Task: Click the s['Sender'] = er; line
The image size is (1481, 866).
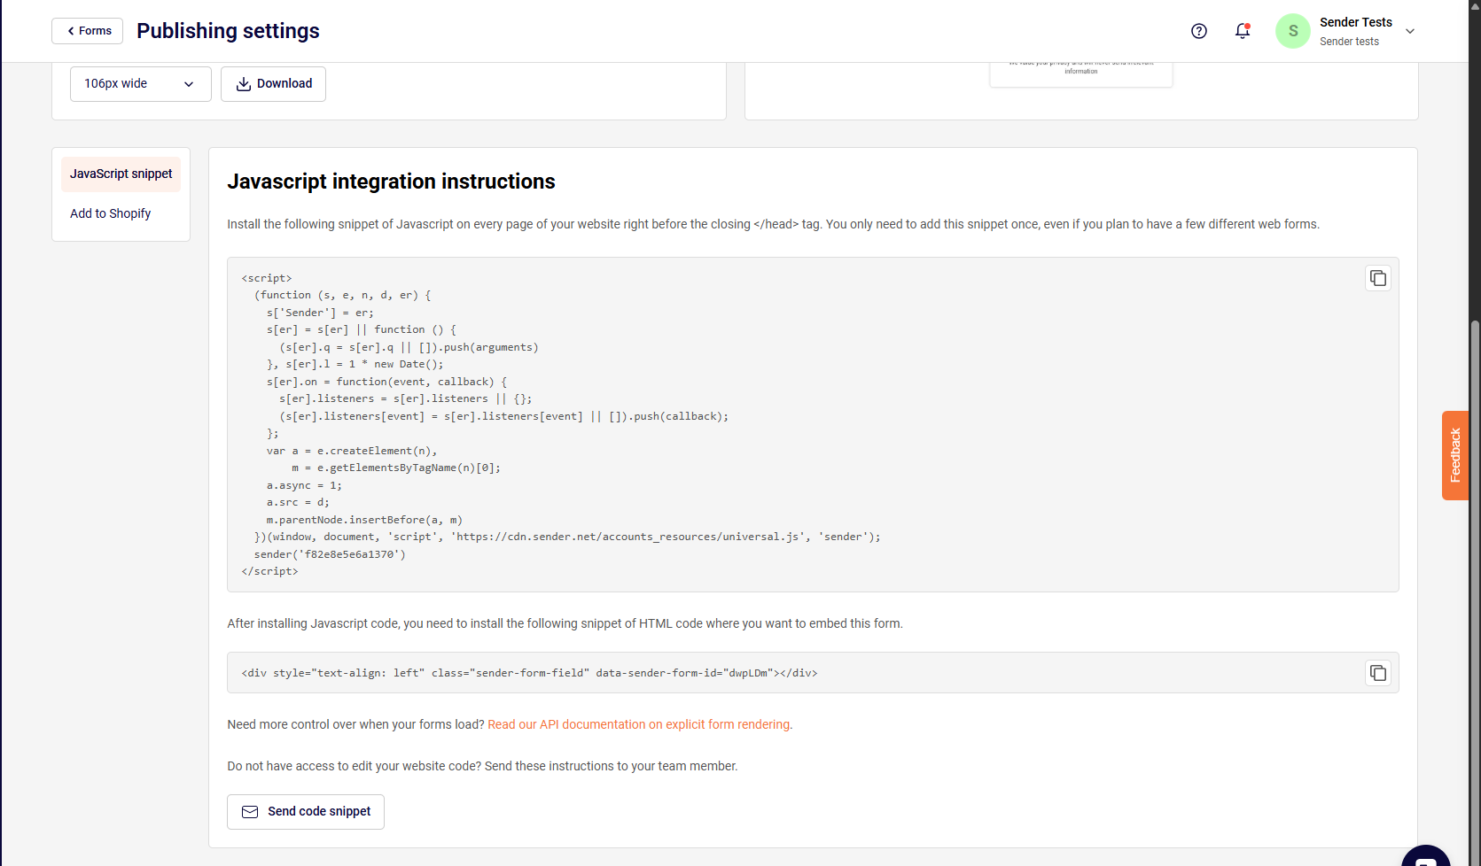Action: [x=320, y=313]
